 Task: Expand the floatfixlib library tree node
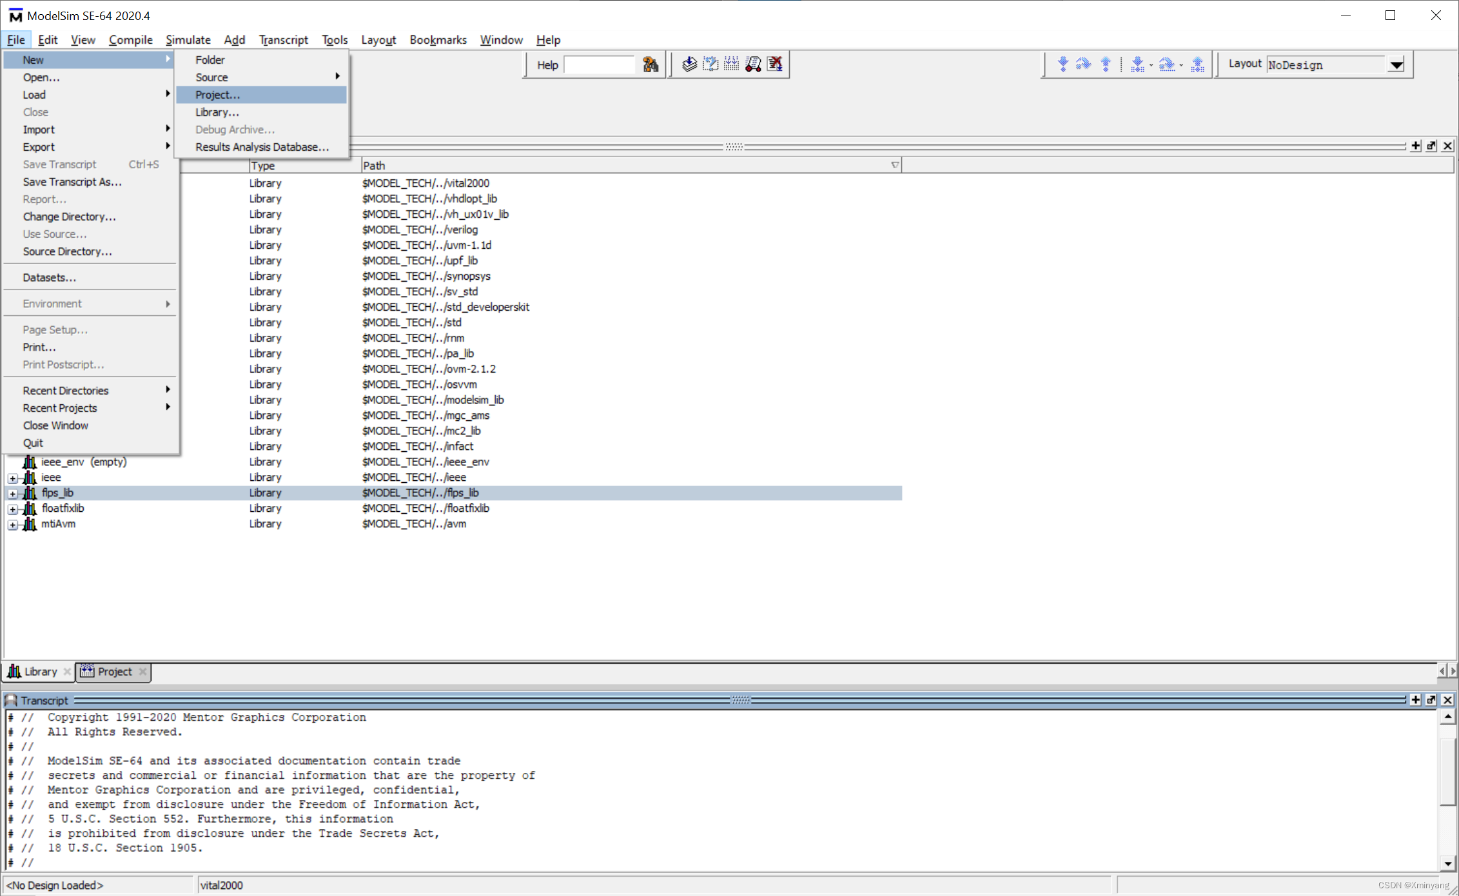coord(13,509)
